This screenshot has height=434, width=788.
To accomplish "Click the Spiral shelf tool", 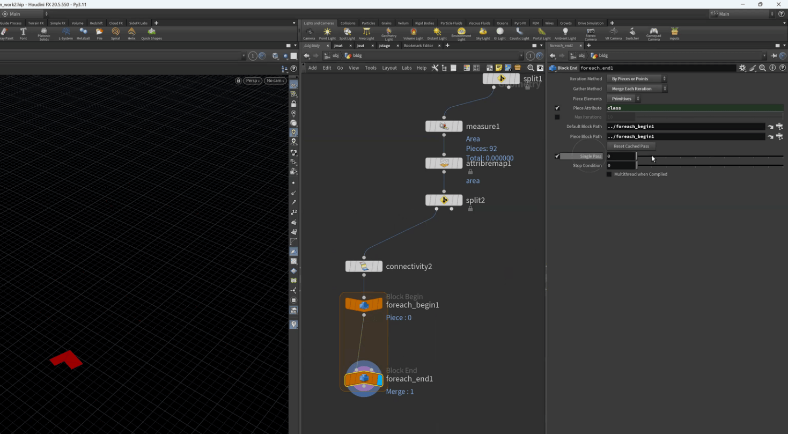I will 115,33.
